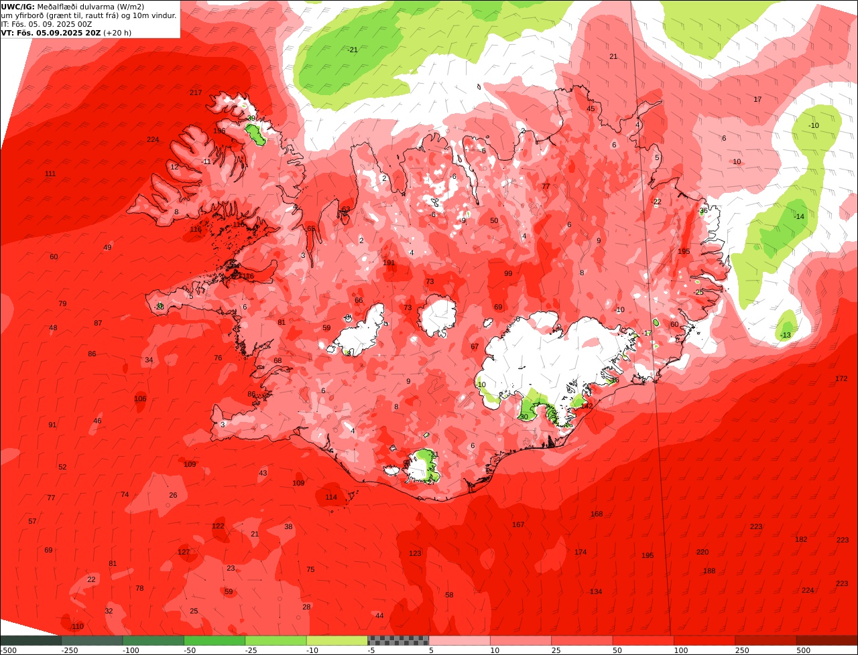Click the '217' value on the map
858x655 pixels.
pyautogui.click(x=196, y=92)
